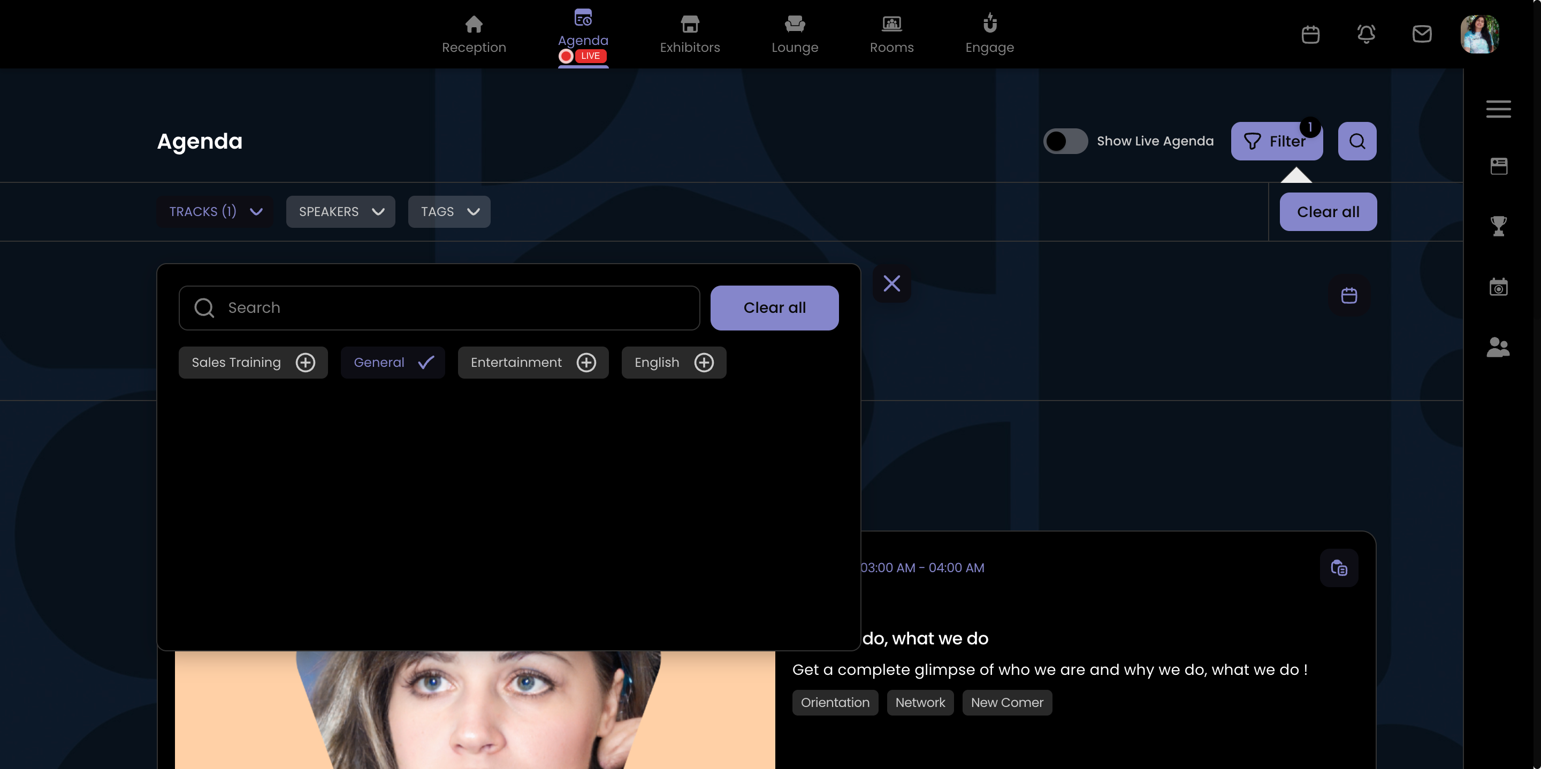Image resolution: width=1541 pixels, height=769 pixels.
Task: Add the Entertainment track filter
Action: coord(533,363)
